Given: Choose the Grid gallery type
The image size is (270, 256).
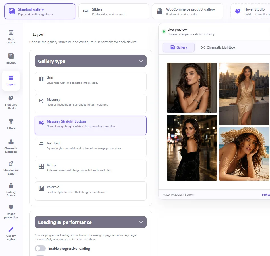Looking at the screenshot, I should pos(90,82).
